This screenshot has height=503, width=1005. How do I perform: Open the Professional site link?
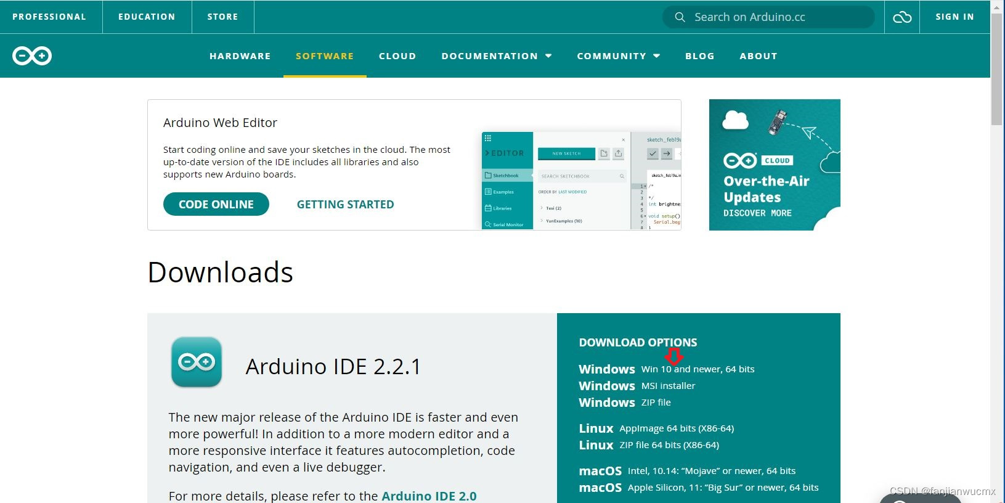click(49, 17)
